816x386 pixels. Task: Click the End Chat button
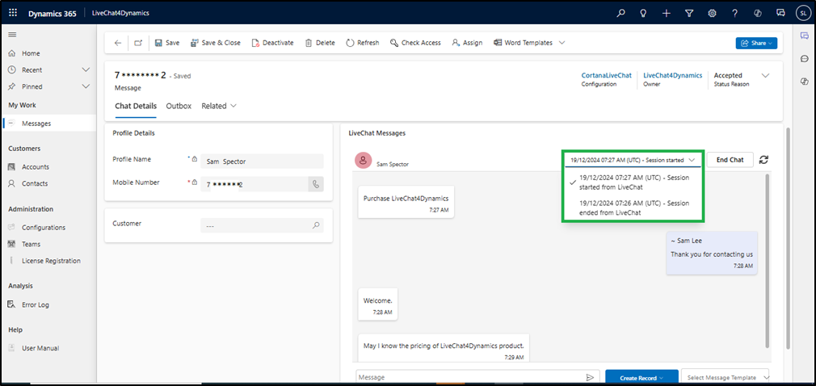[x=730, y=160]
